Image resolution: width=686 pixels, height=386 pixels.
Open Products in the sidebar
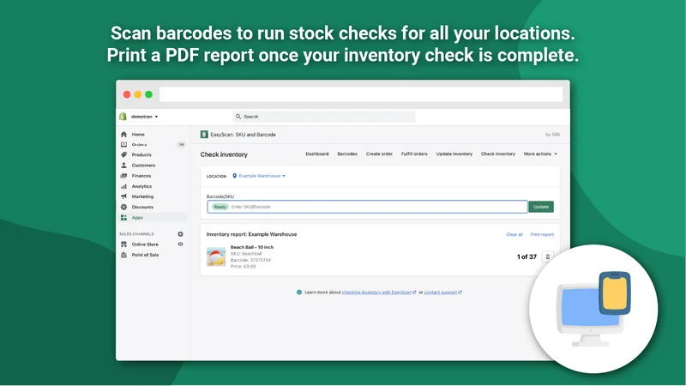141,155
